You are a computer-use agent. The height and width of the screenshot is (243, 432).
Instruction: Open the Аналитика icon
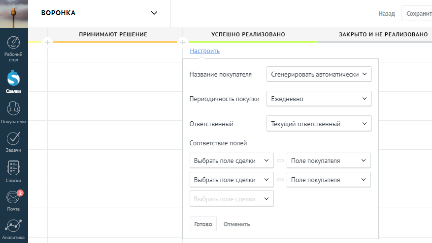click(x=14, y=226)
